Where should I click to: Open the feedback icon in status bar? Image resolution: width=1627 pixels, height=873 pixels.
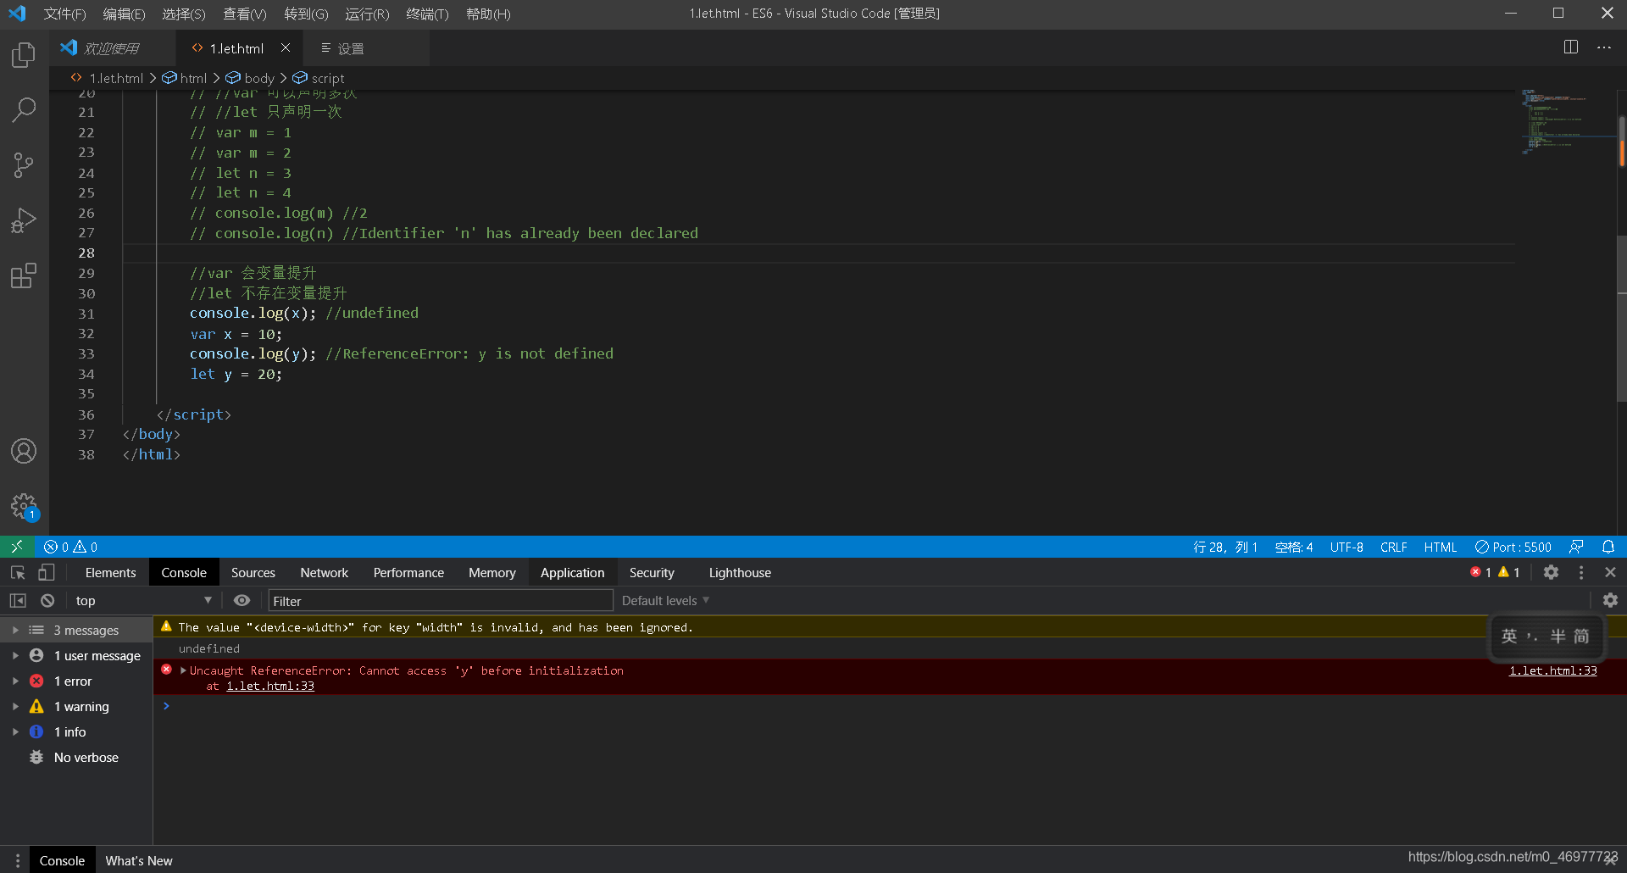coord(1576,547)
